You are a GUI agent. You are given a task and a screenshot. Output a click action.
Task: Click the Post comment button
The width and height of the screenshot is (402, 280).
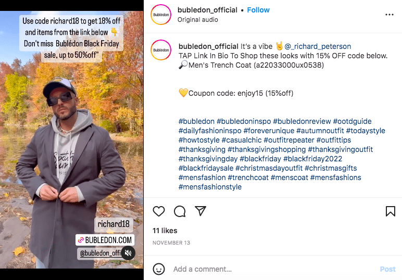387,269
